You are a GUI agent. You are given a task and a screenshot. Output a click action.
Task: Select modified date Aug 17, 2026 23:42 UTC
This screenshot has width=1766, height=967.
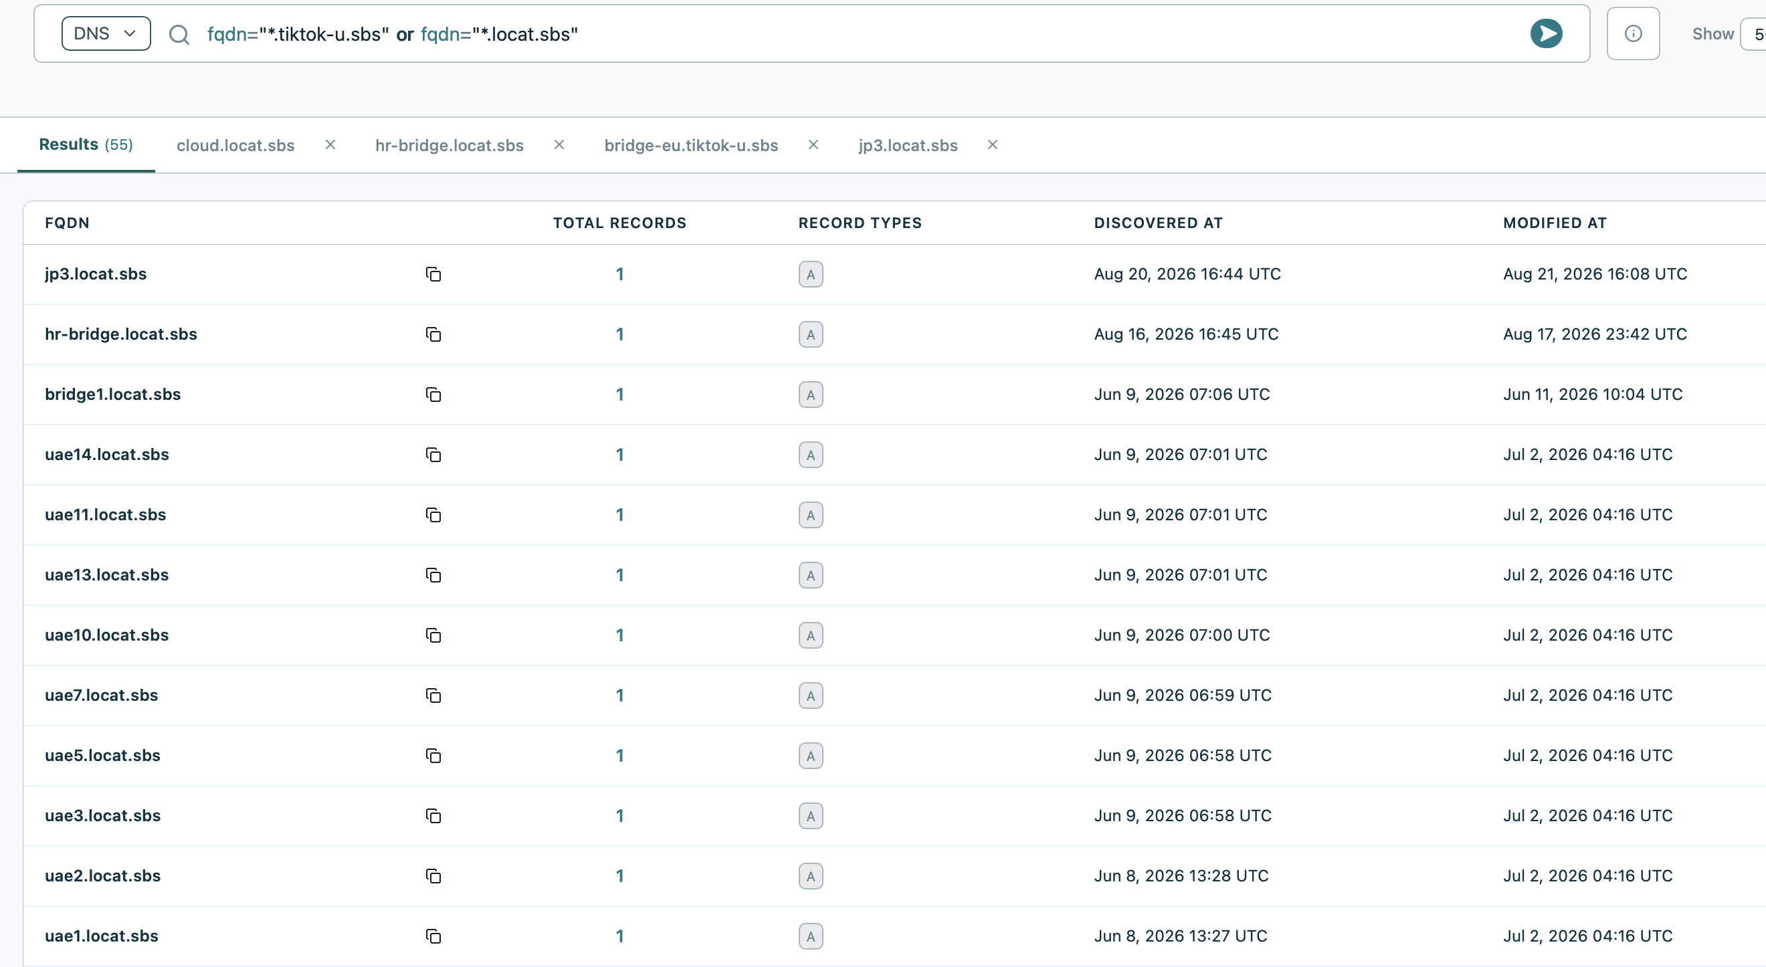1595,334
